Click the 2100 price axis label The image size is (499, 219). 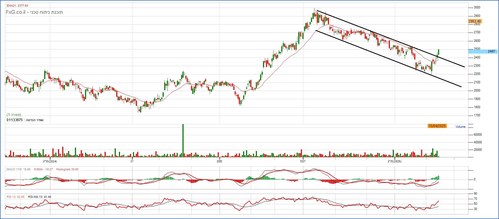pyautogui.click(x=477, y=82)
